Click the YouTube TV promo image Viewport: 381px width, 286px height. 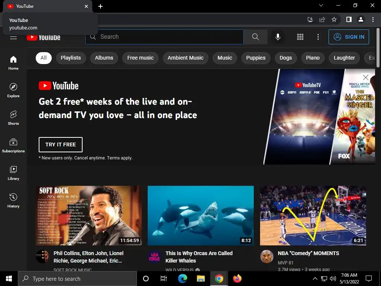[319, 117]
